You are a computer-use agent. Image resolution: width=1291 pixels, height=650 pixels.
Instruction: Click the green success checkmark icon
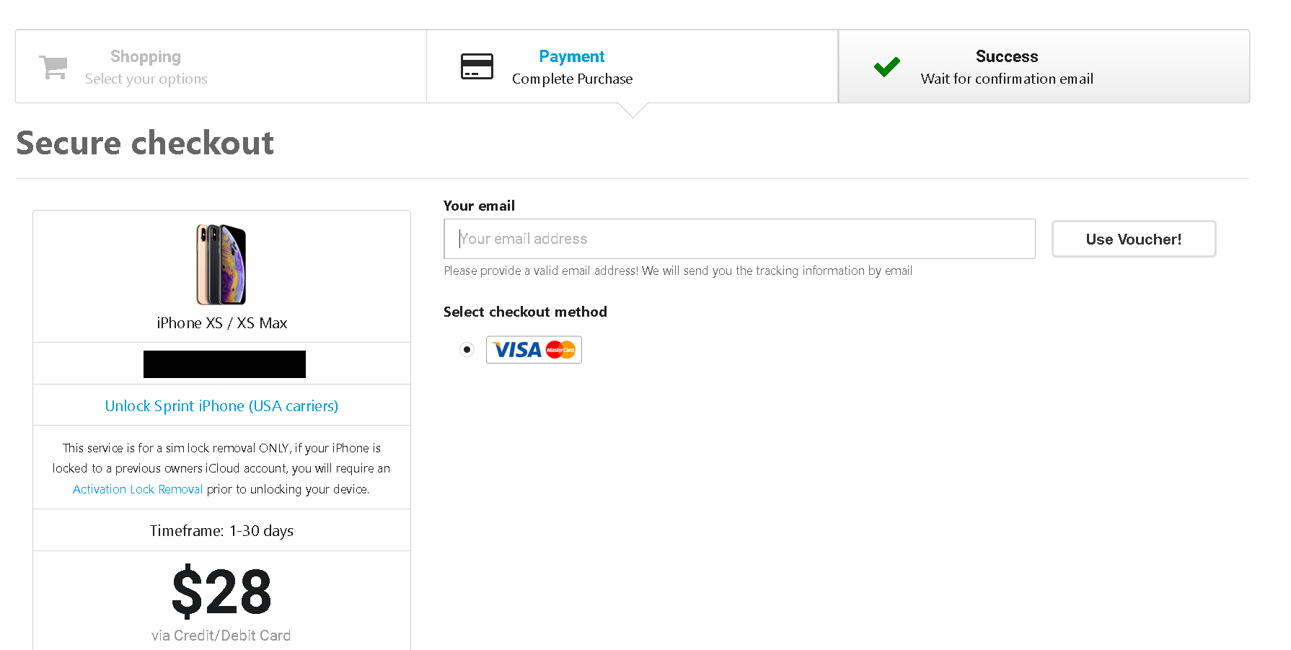886,66
